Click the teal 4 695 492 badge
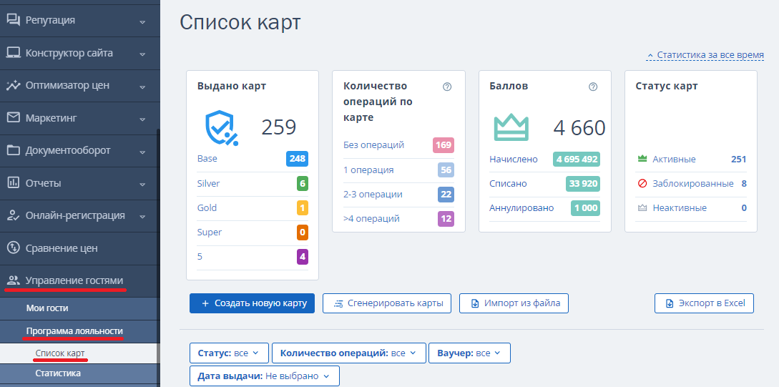Viewport: 779px width, 387px height. click(577, 159)
